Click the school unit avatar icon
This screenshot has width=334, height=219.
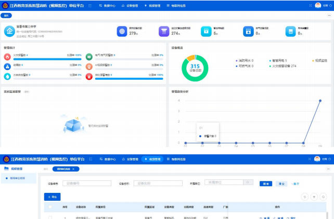coord(9,31)
